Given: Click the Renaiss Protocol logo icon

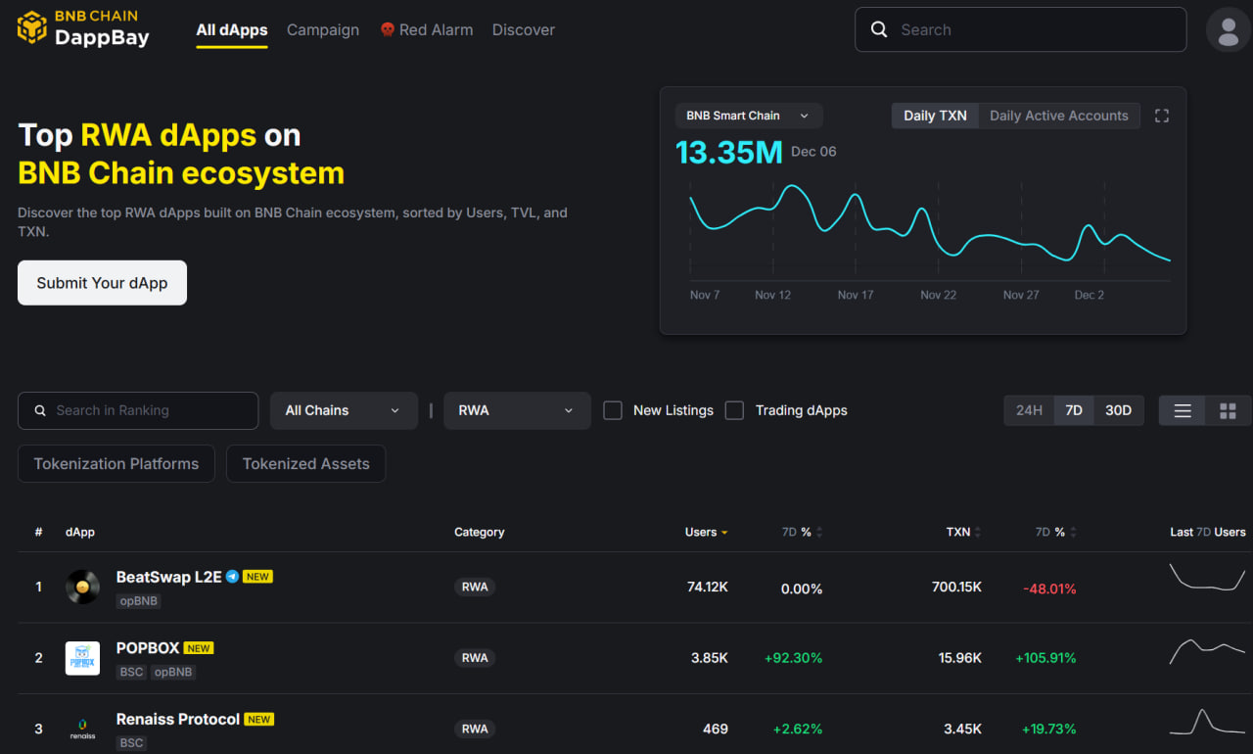Looking at the screenshot, I should [x=82, y=729].
